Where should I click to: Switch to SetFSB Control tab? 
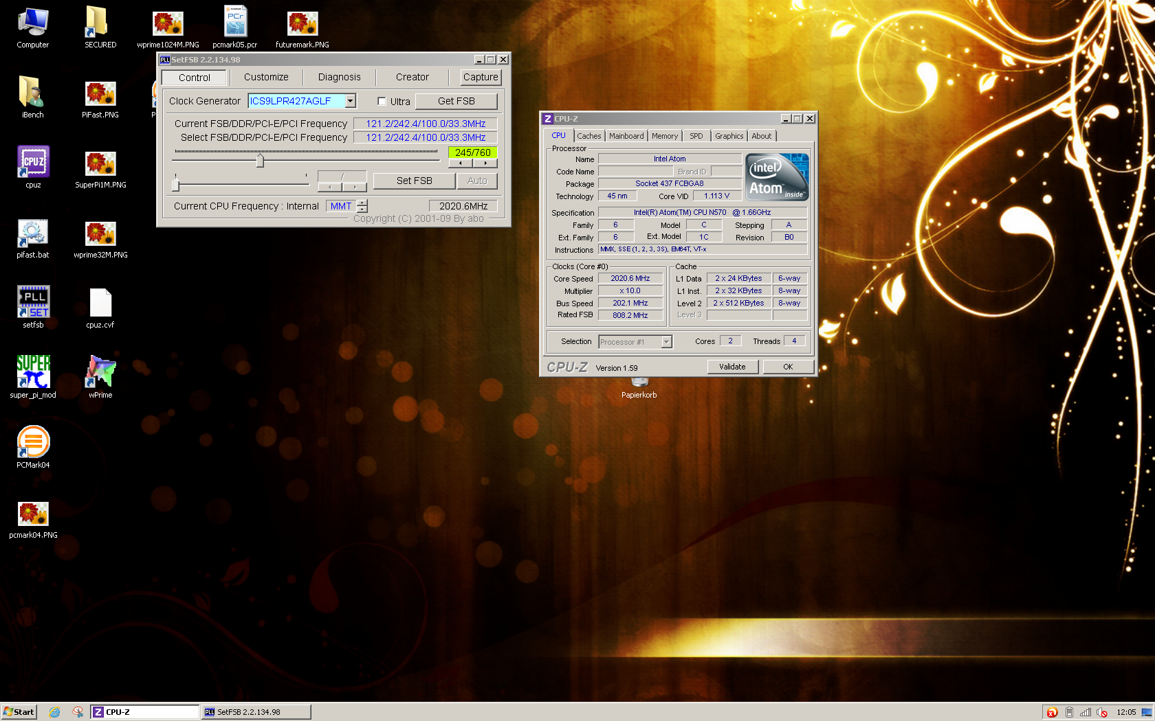tap(195, 78)
